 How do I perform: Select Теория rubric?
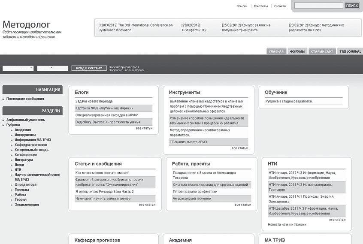pyautogui.click(x=20, y=199)
